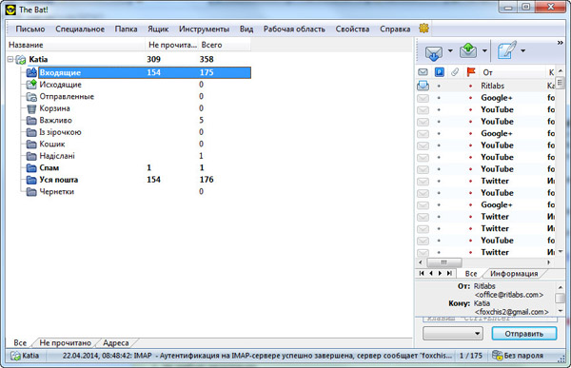This screenshot has height=368, width=571.
Task: Open the Send queued mail dropdown arrow
Action: 484,50
